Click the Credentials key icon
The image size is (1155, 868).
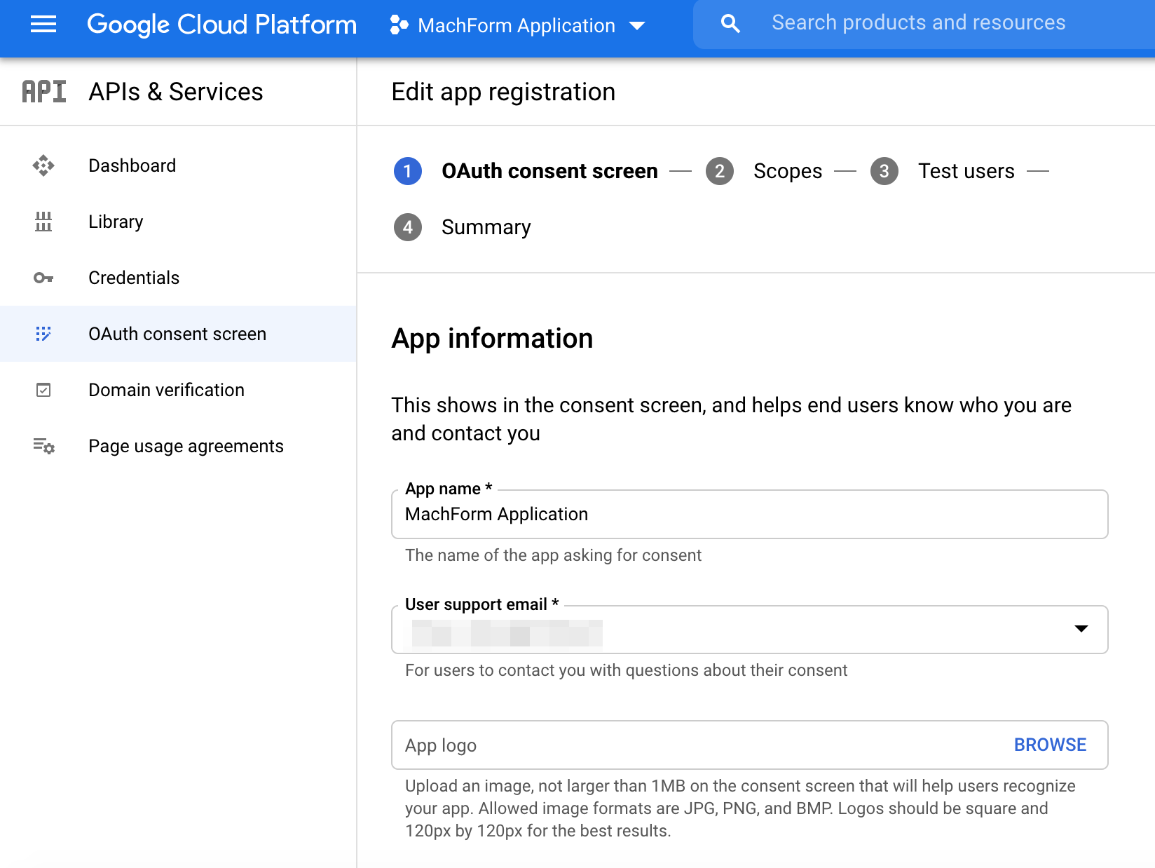click(43, 278)
